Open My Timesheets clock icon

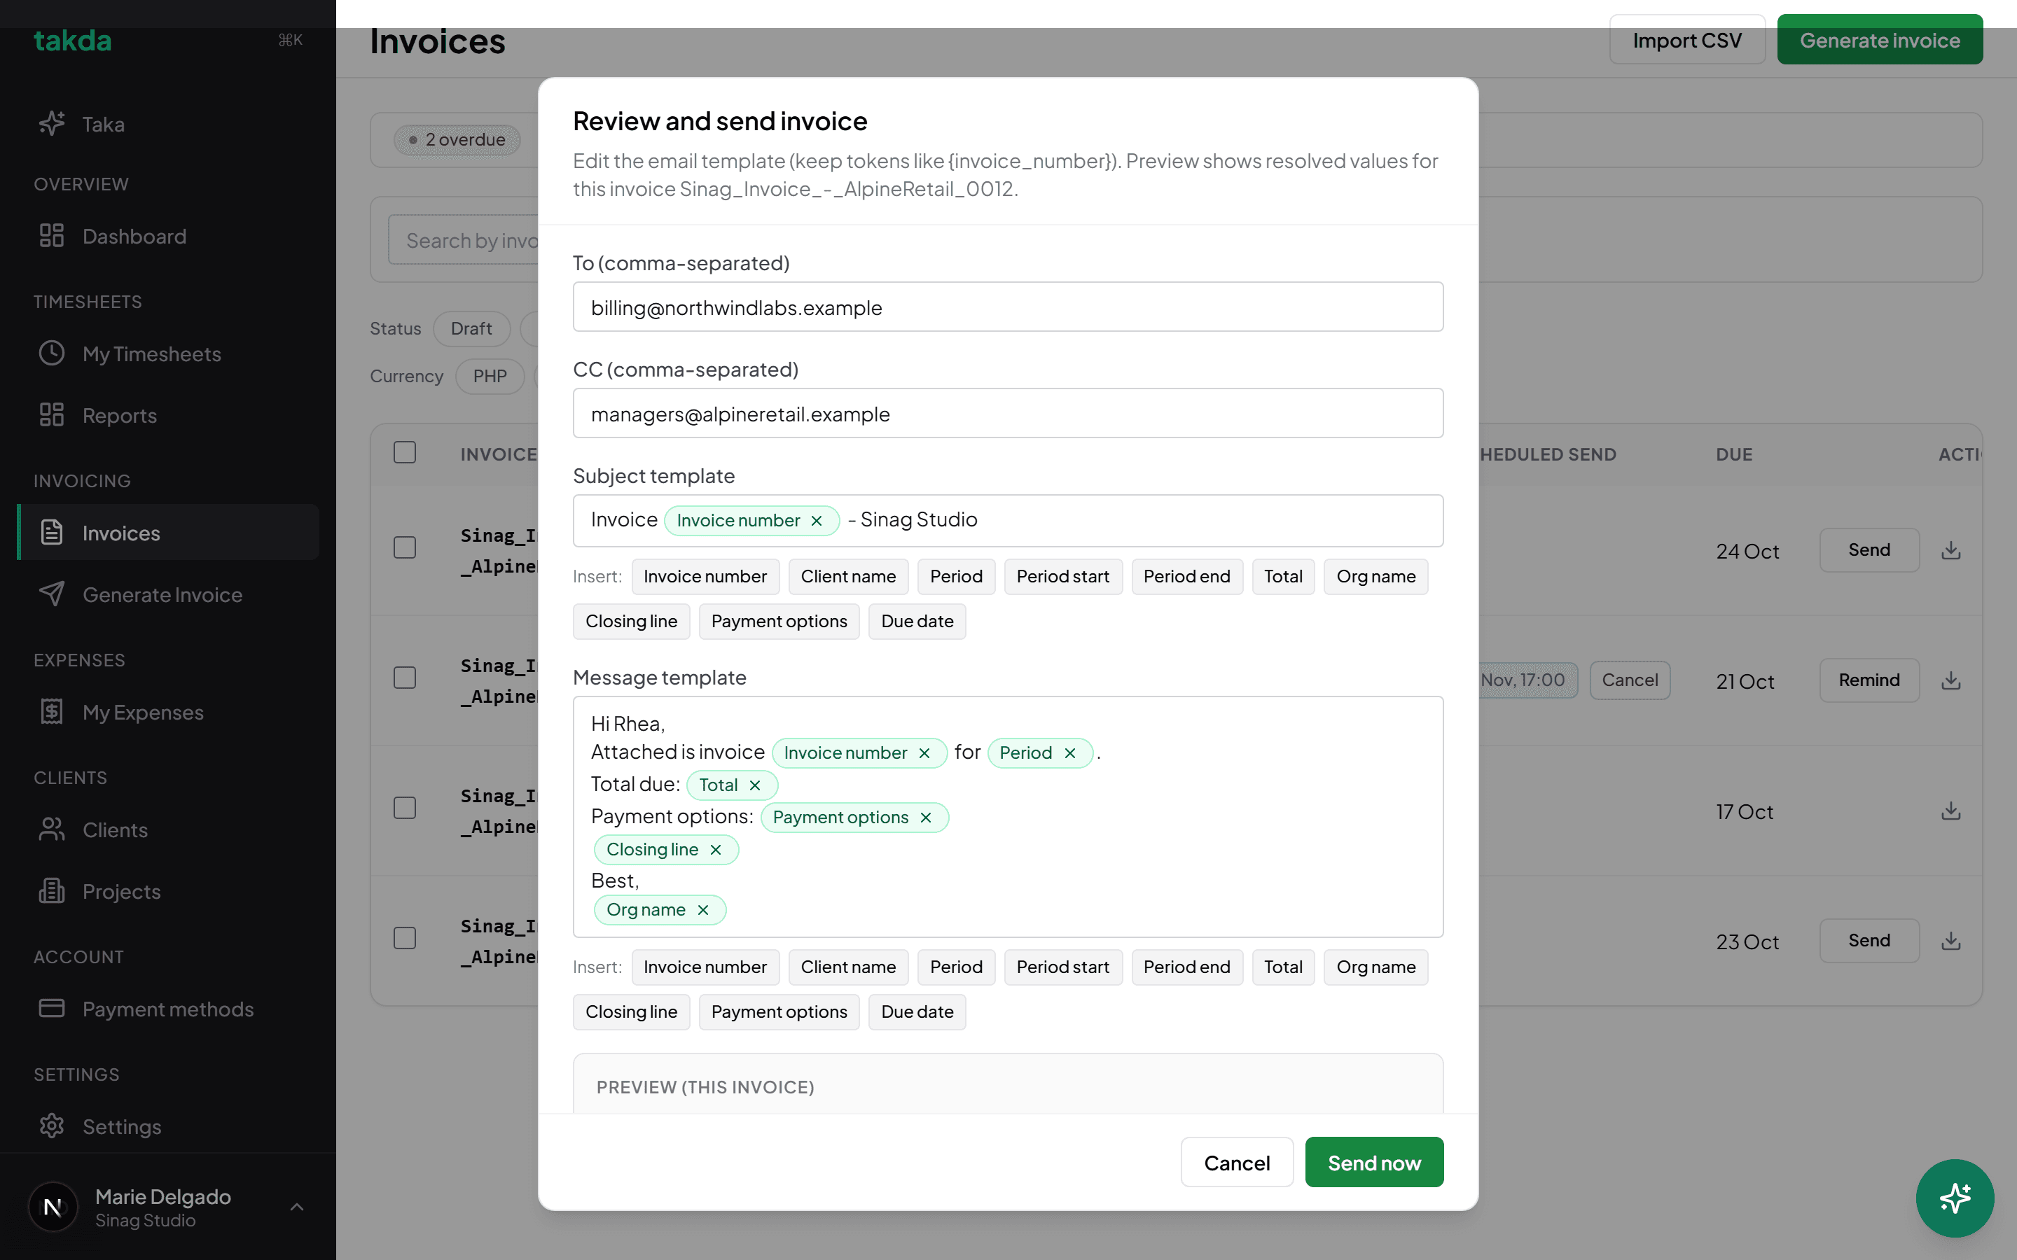(52, 353)
